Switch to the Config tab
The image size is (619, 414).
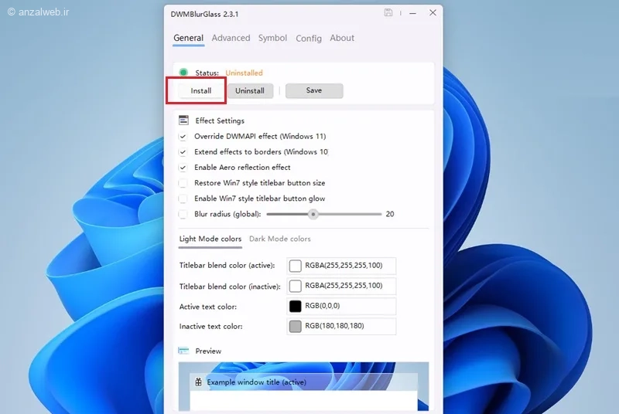tap(309, 39)
